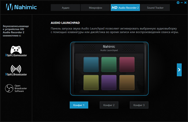The width and height of the screenshot is (188, 122).
Task: Trigger the green launchpad pad
Action: pos(109,65)
